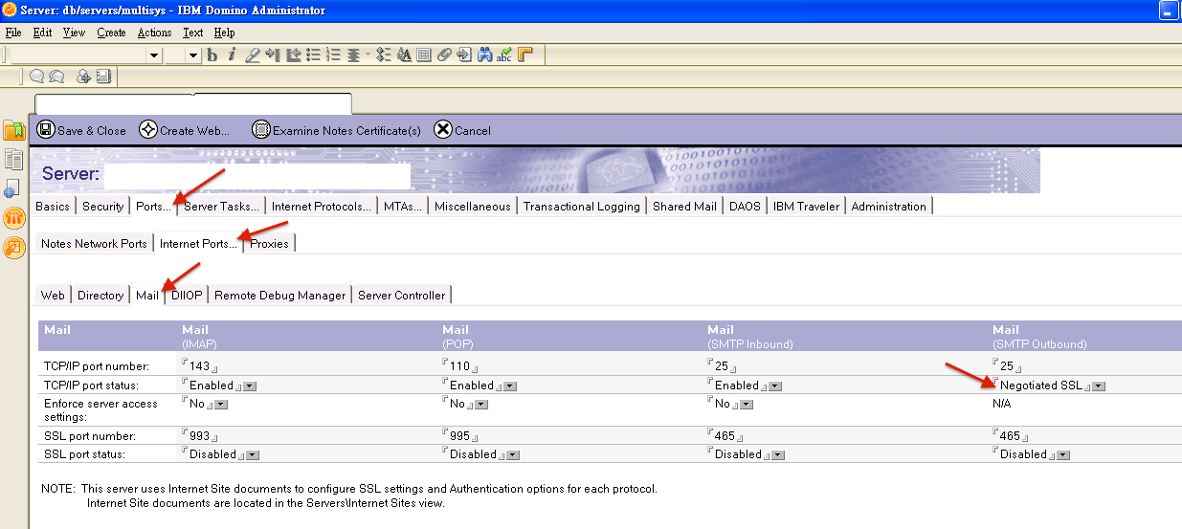Click the import document icon
This screenshot has width=1182, height=529.
coord(463,55)
